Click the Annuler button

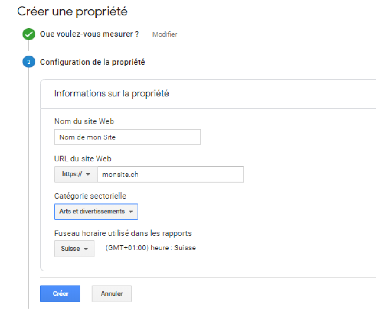tap(112, 294)
